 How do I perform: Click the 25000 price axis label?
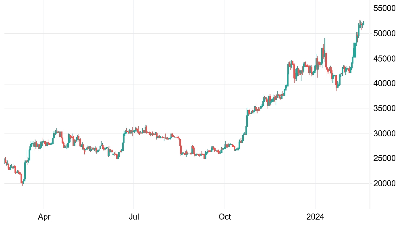click(x=384, y=158)
